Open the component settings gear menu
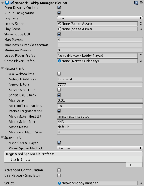144x186 pixels. (x=141, y=2)
